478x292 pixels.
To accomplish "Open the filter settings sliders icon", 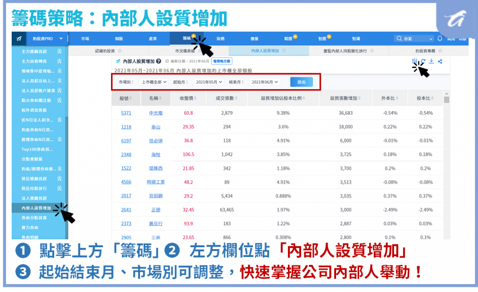I will coord(415,61).
